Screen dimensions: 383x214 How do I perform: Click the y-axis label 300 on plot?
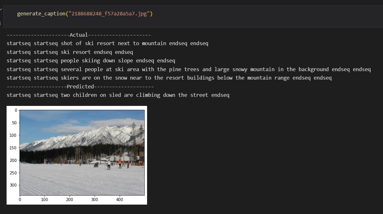14,185
